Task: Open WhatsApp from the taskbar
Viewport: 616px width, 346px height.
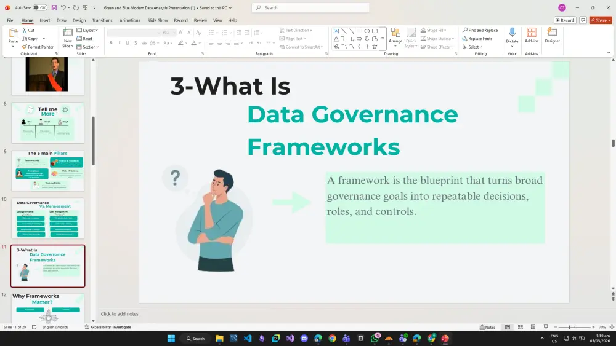Action: (x=375, y=338)
